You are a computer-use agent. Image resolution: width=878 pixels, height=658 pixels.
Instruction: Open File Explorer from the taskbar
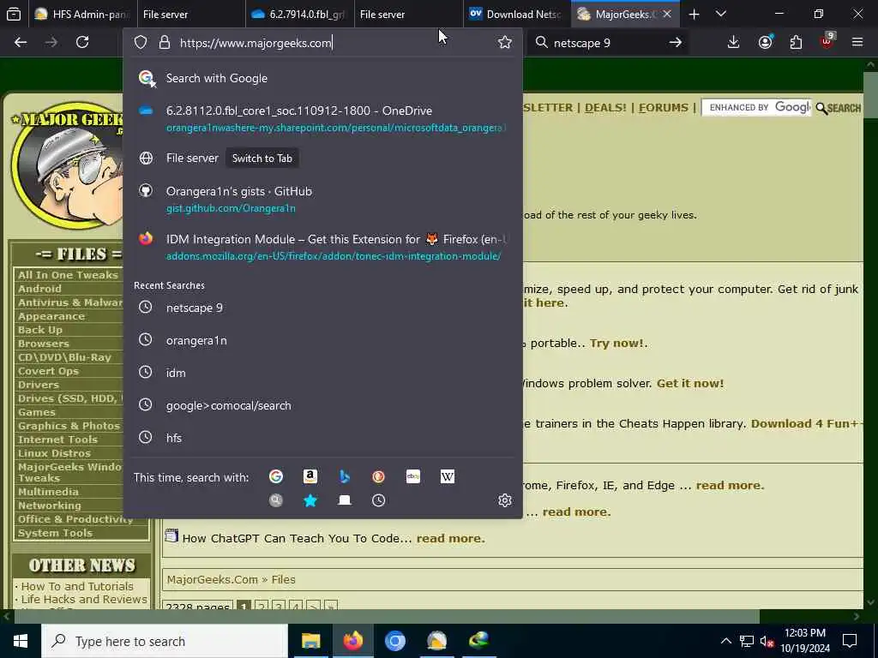pos(310,641)
